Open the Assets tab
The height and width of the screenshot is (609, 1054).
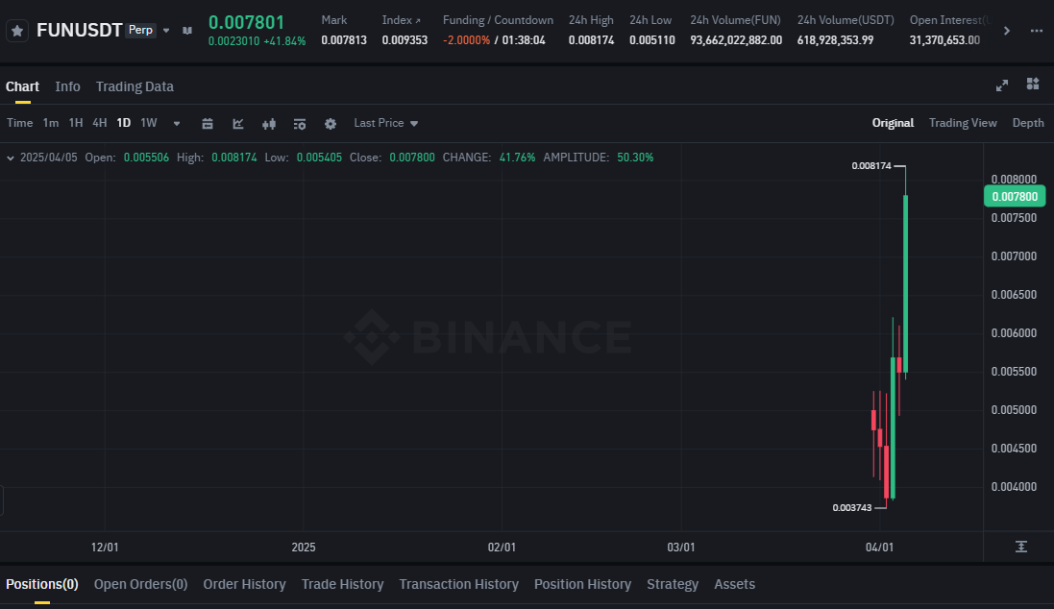(x=734, y=584)
